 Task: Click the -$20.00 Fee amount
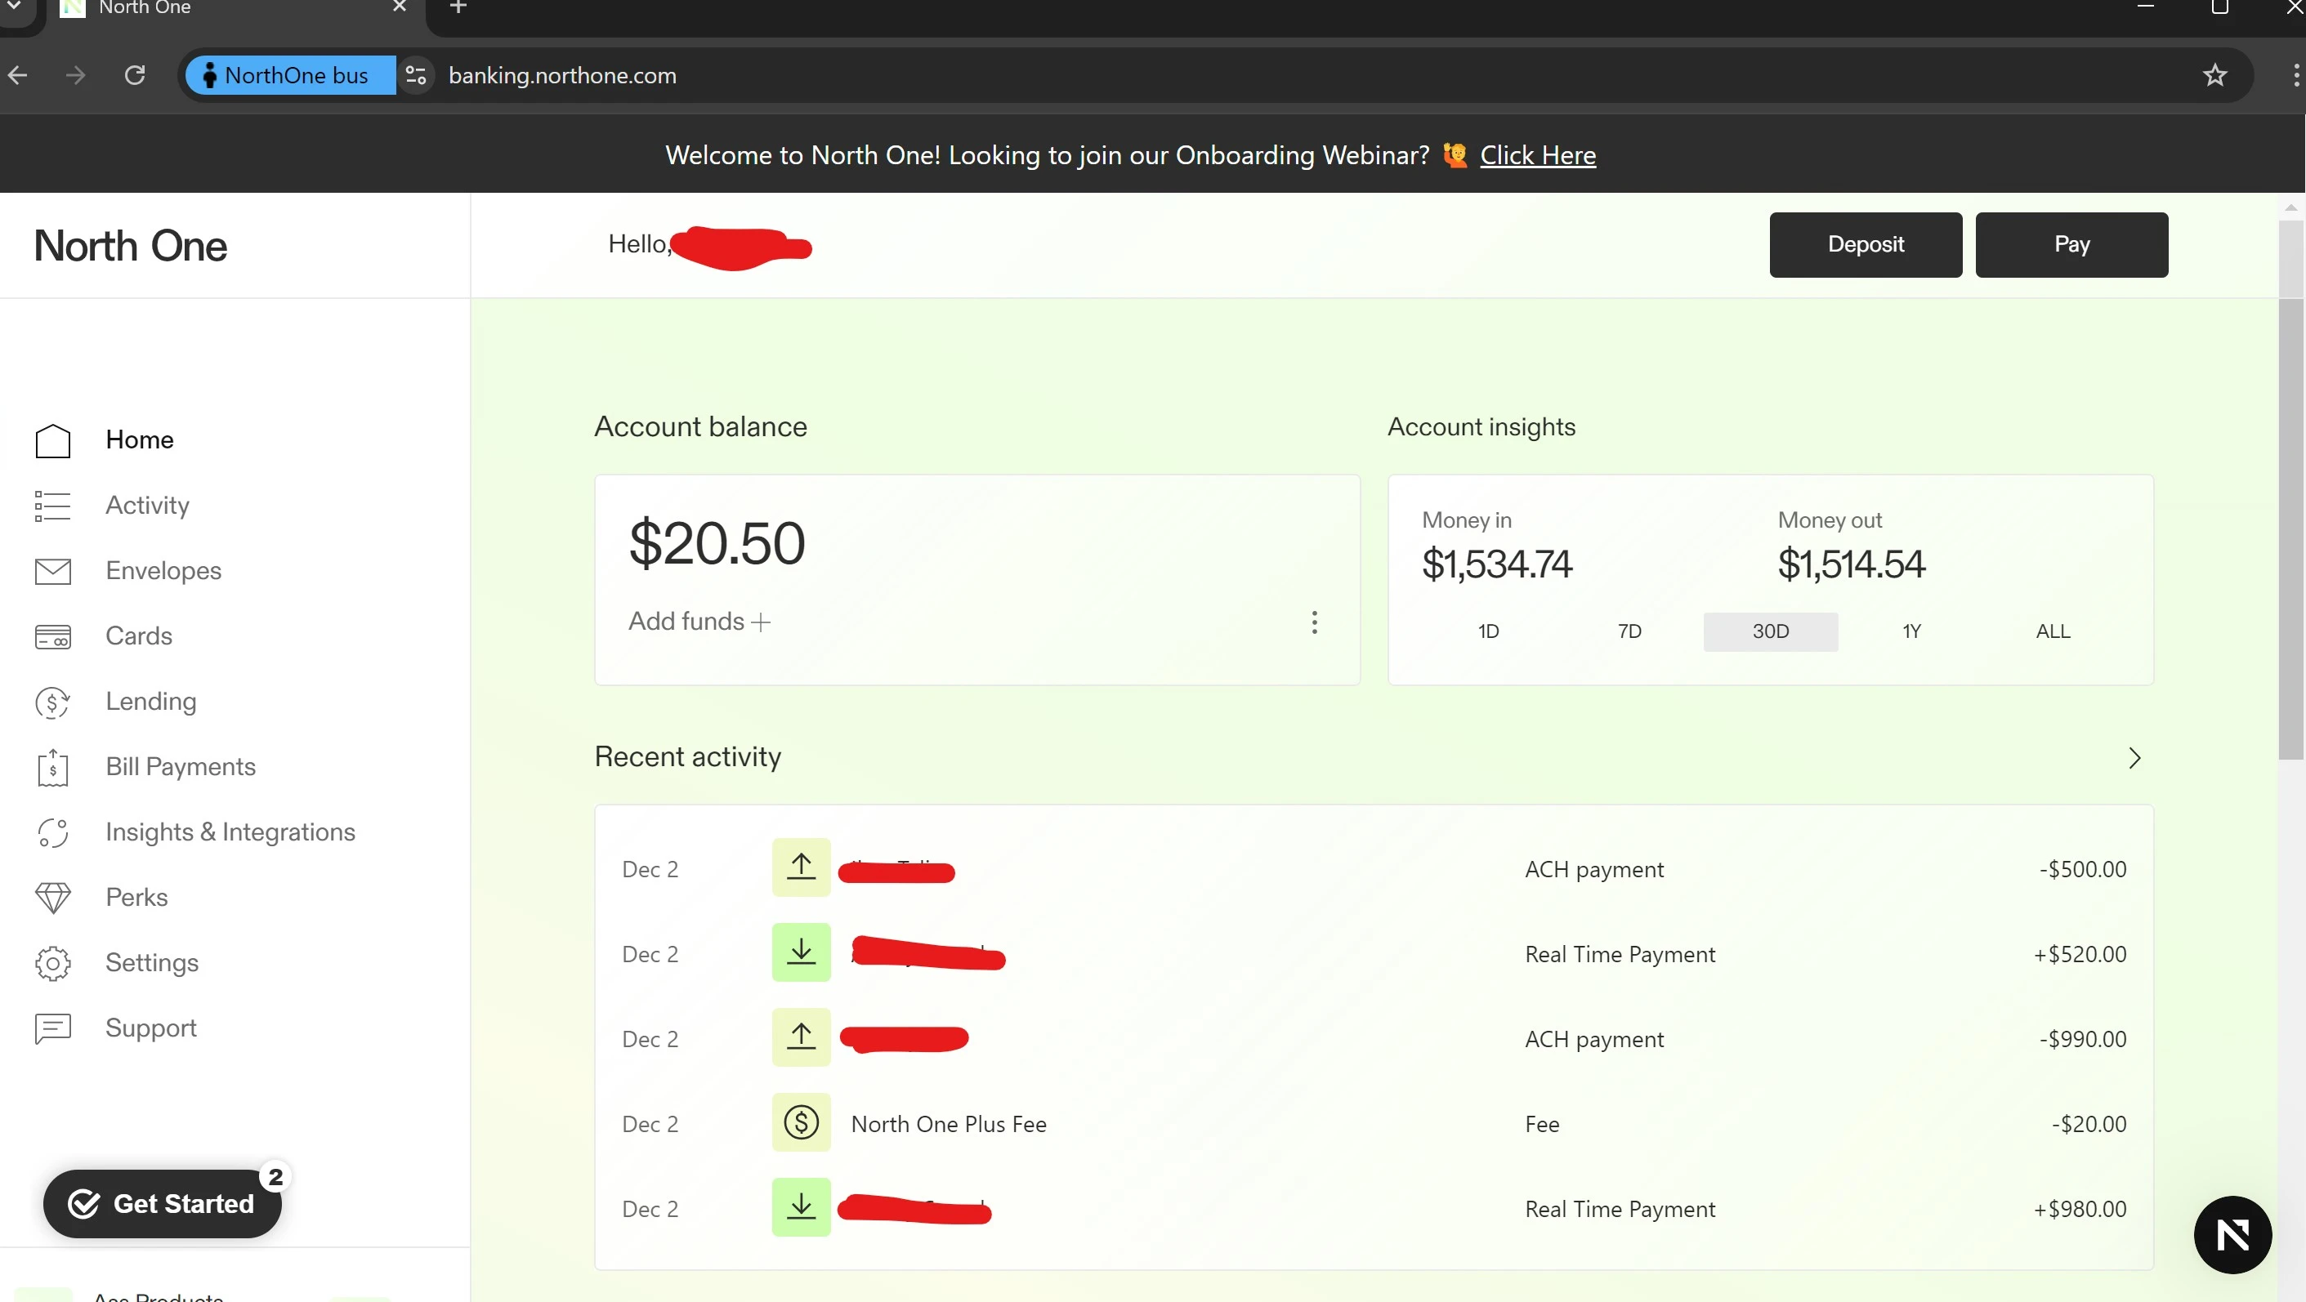click(2089, 1124)
